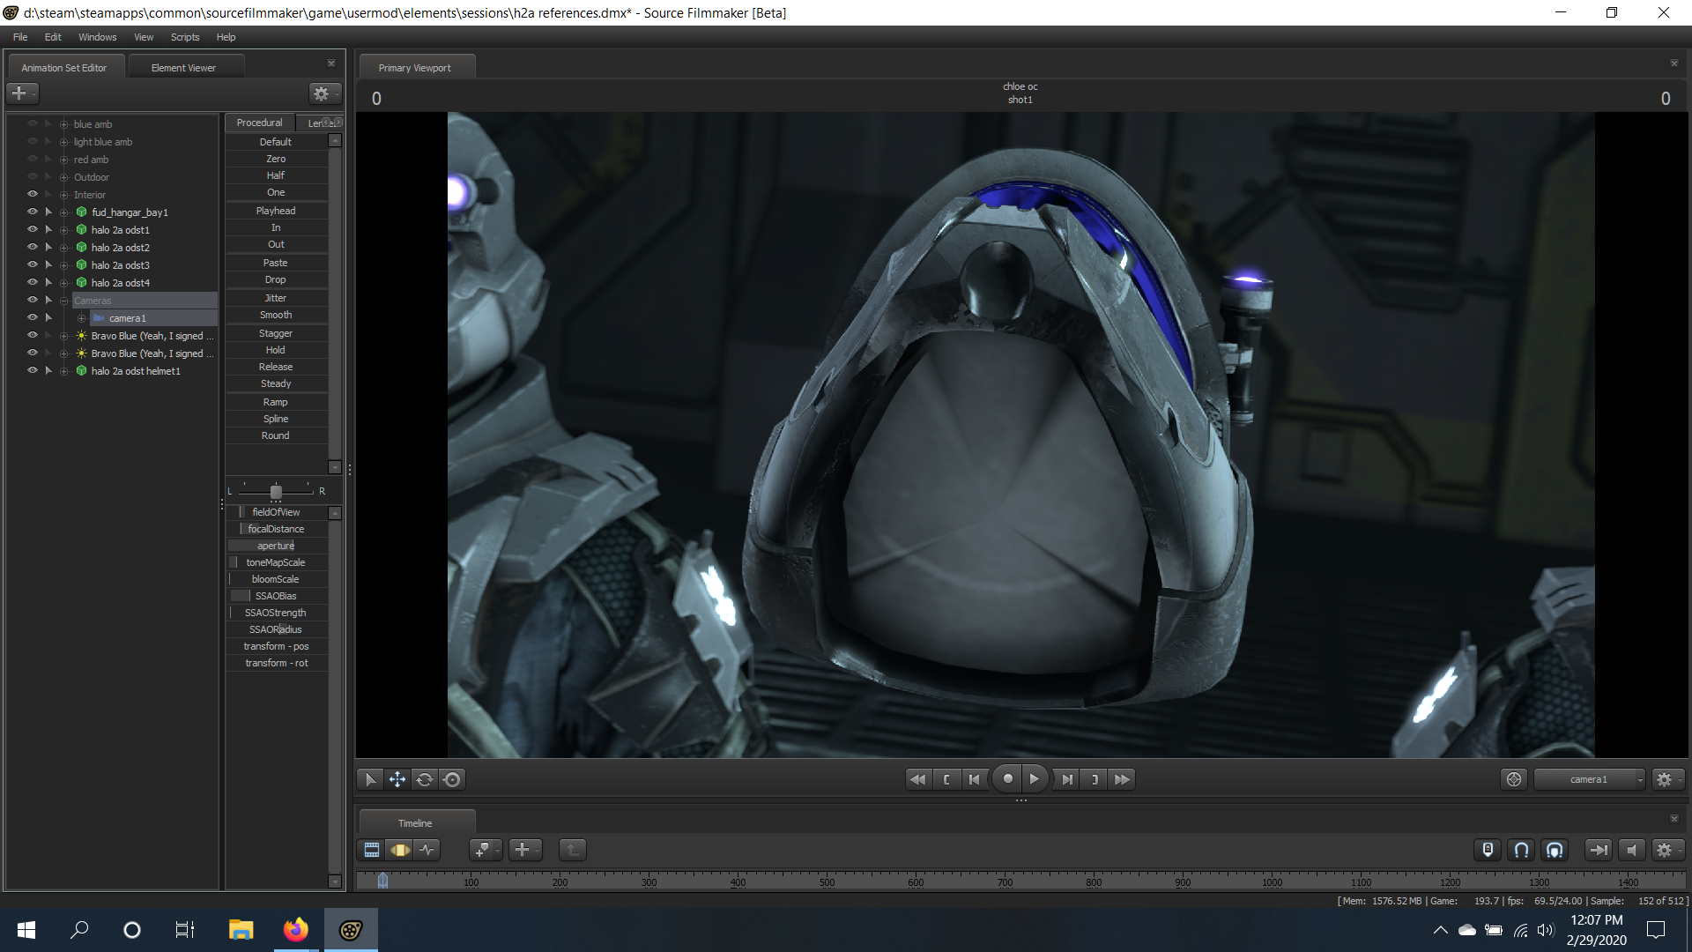Adjust the fieldOfView control slider
Viewport: 1692px width, 952px height.
(x=277, y=512)
